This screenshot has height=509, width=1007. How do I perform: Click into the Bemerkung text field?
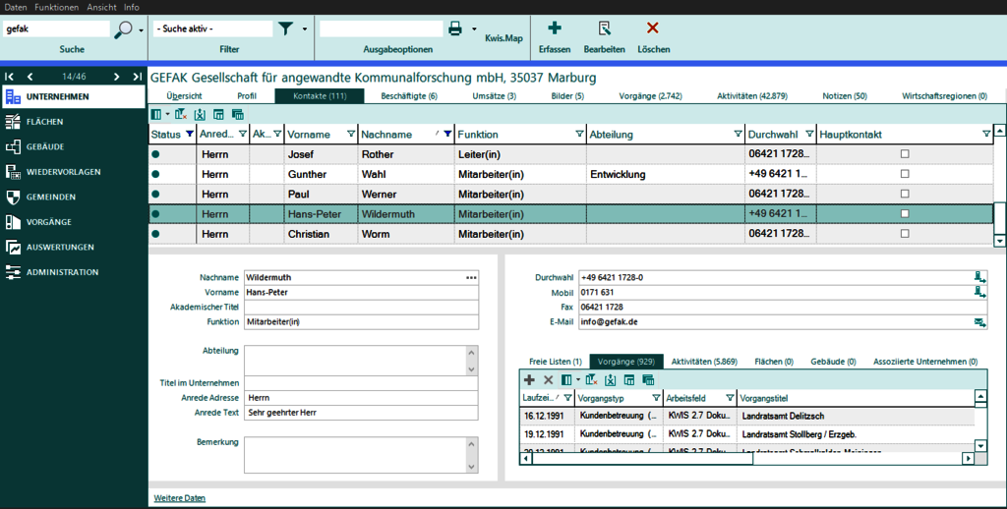coord(356,454)
